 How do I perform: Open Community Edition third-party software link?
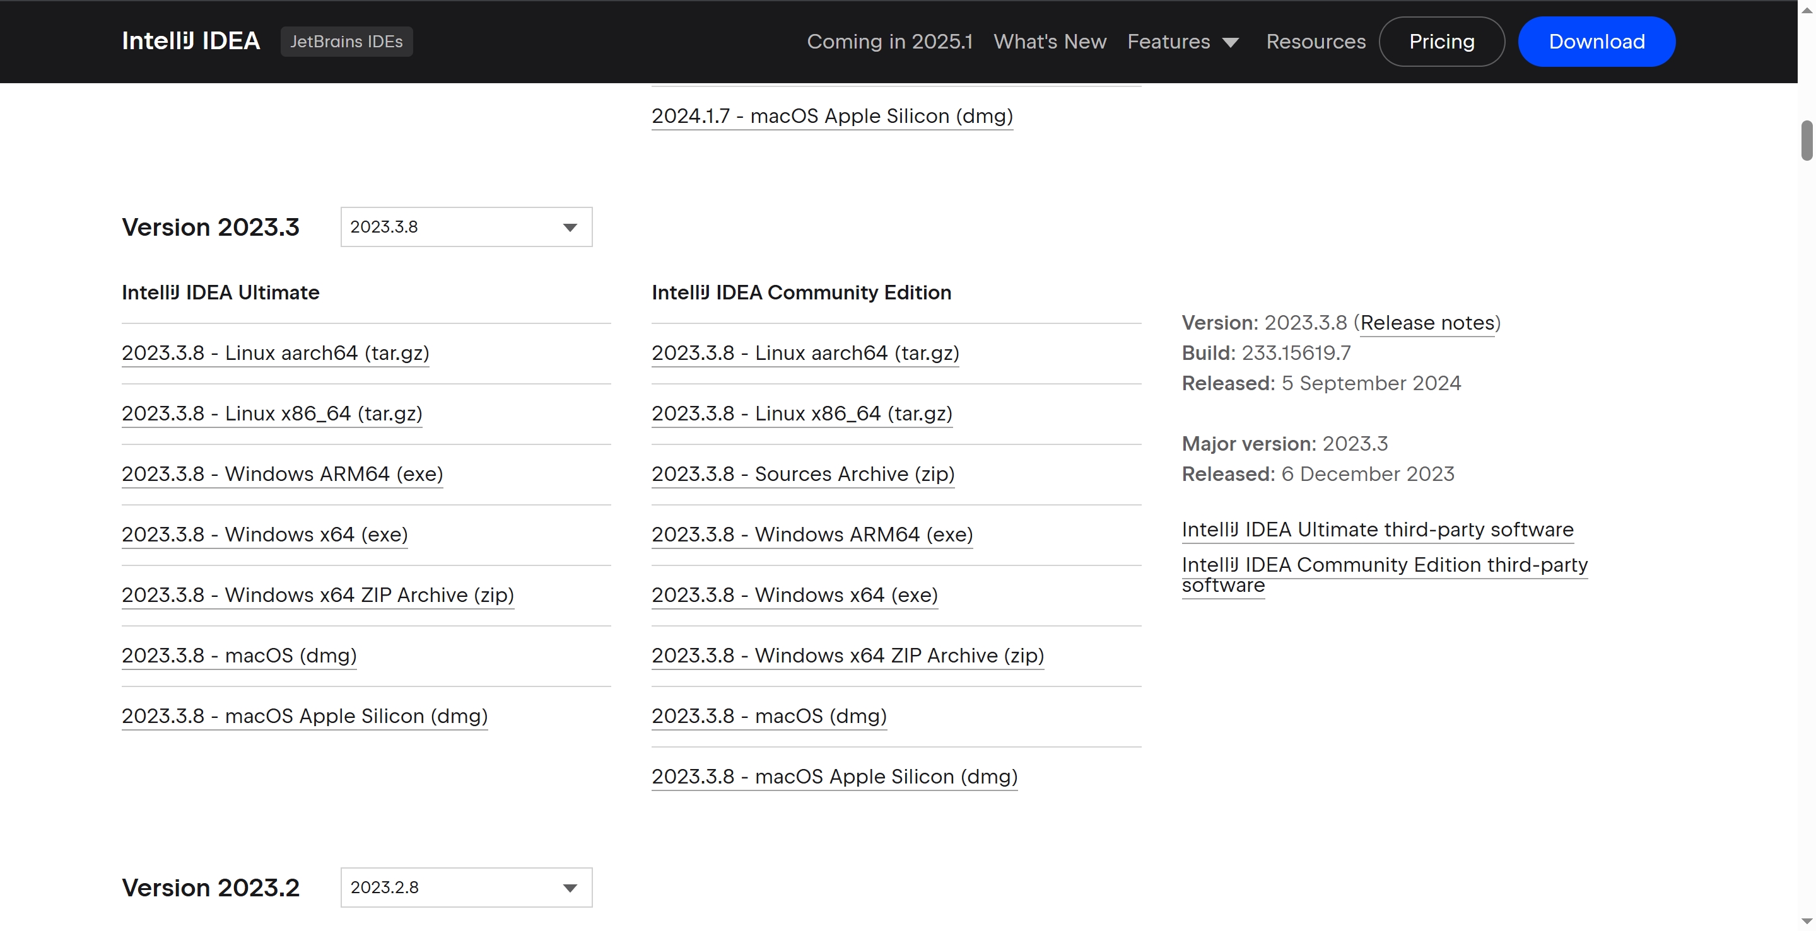click(x=1384, y=565)
